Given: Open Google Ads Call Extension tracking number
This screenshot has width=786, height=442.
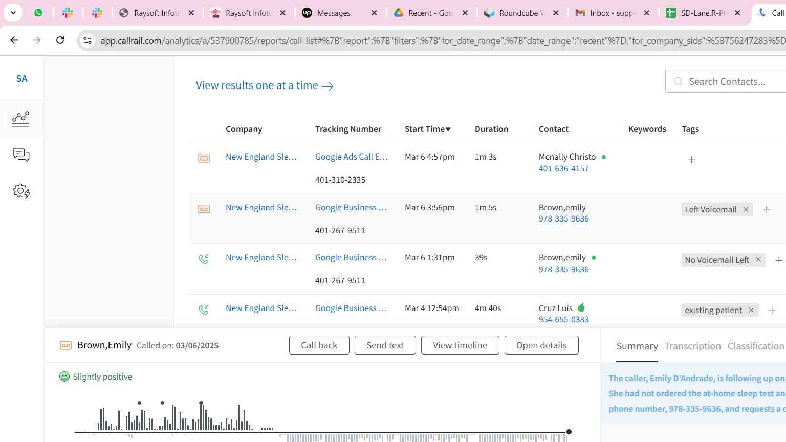Looking at the screenshot, I should pyautogui.click(x=352, y=157).
